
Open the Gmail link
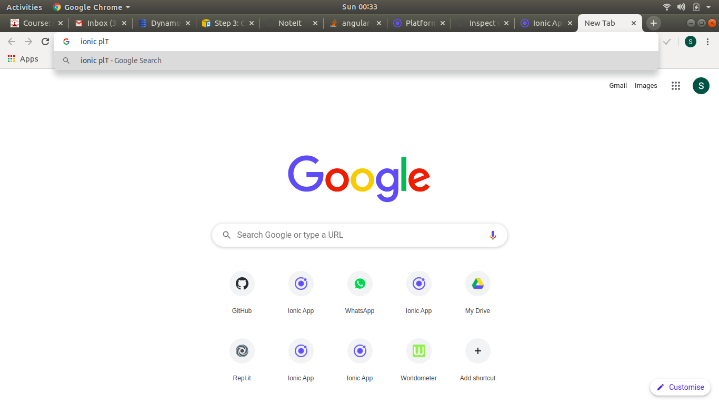618,86
